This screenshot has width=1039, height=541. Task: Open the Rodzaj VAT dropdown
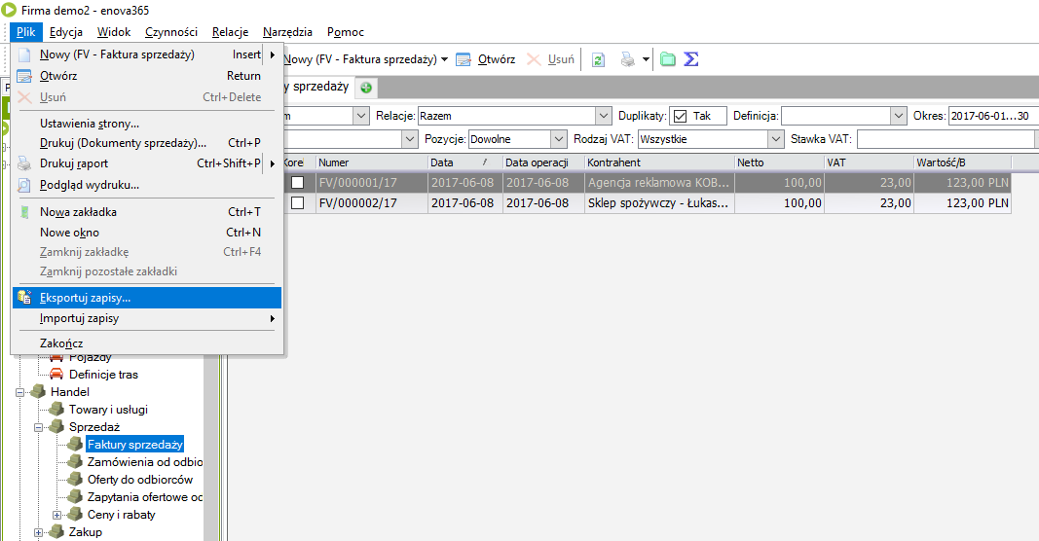pos(775,139)
